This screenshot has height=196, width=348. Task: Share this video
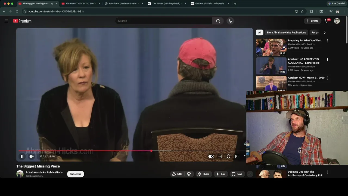pos(204,174)
